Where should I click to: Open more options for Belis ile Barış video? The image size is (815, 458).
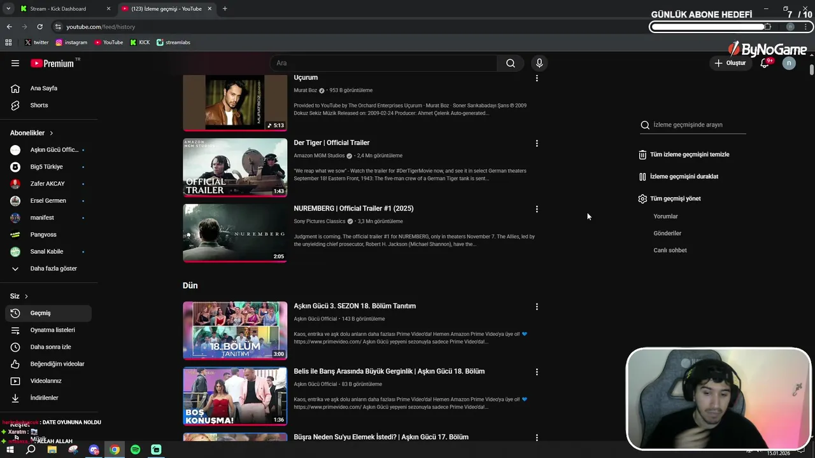tap(537, 371)
